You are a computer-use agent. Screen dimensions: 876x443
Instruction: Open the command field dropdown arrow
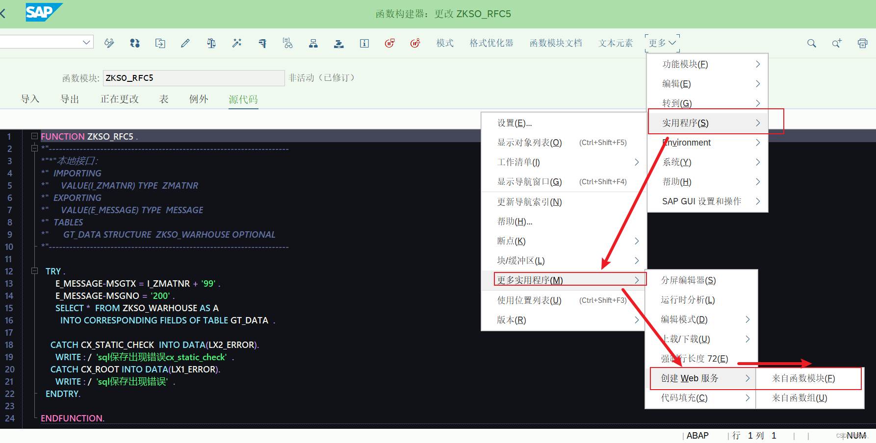pos(86,42)
